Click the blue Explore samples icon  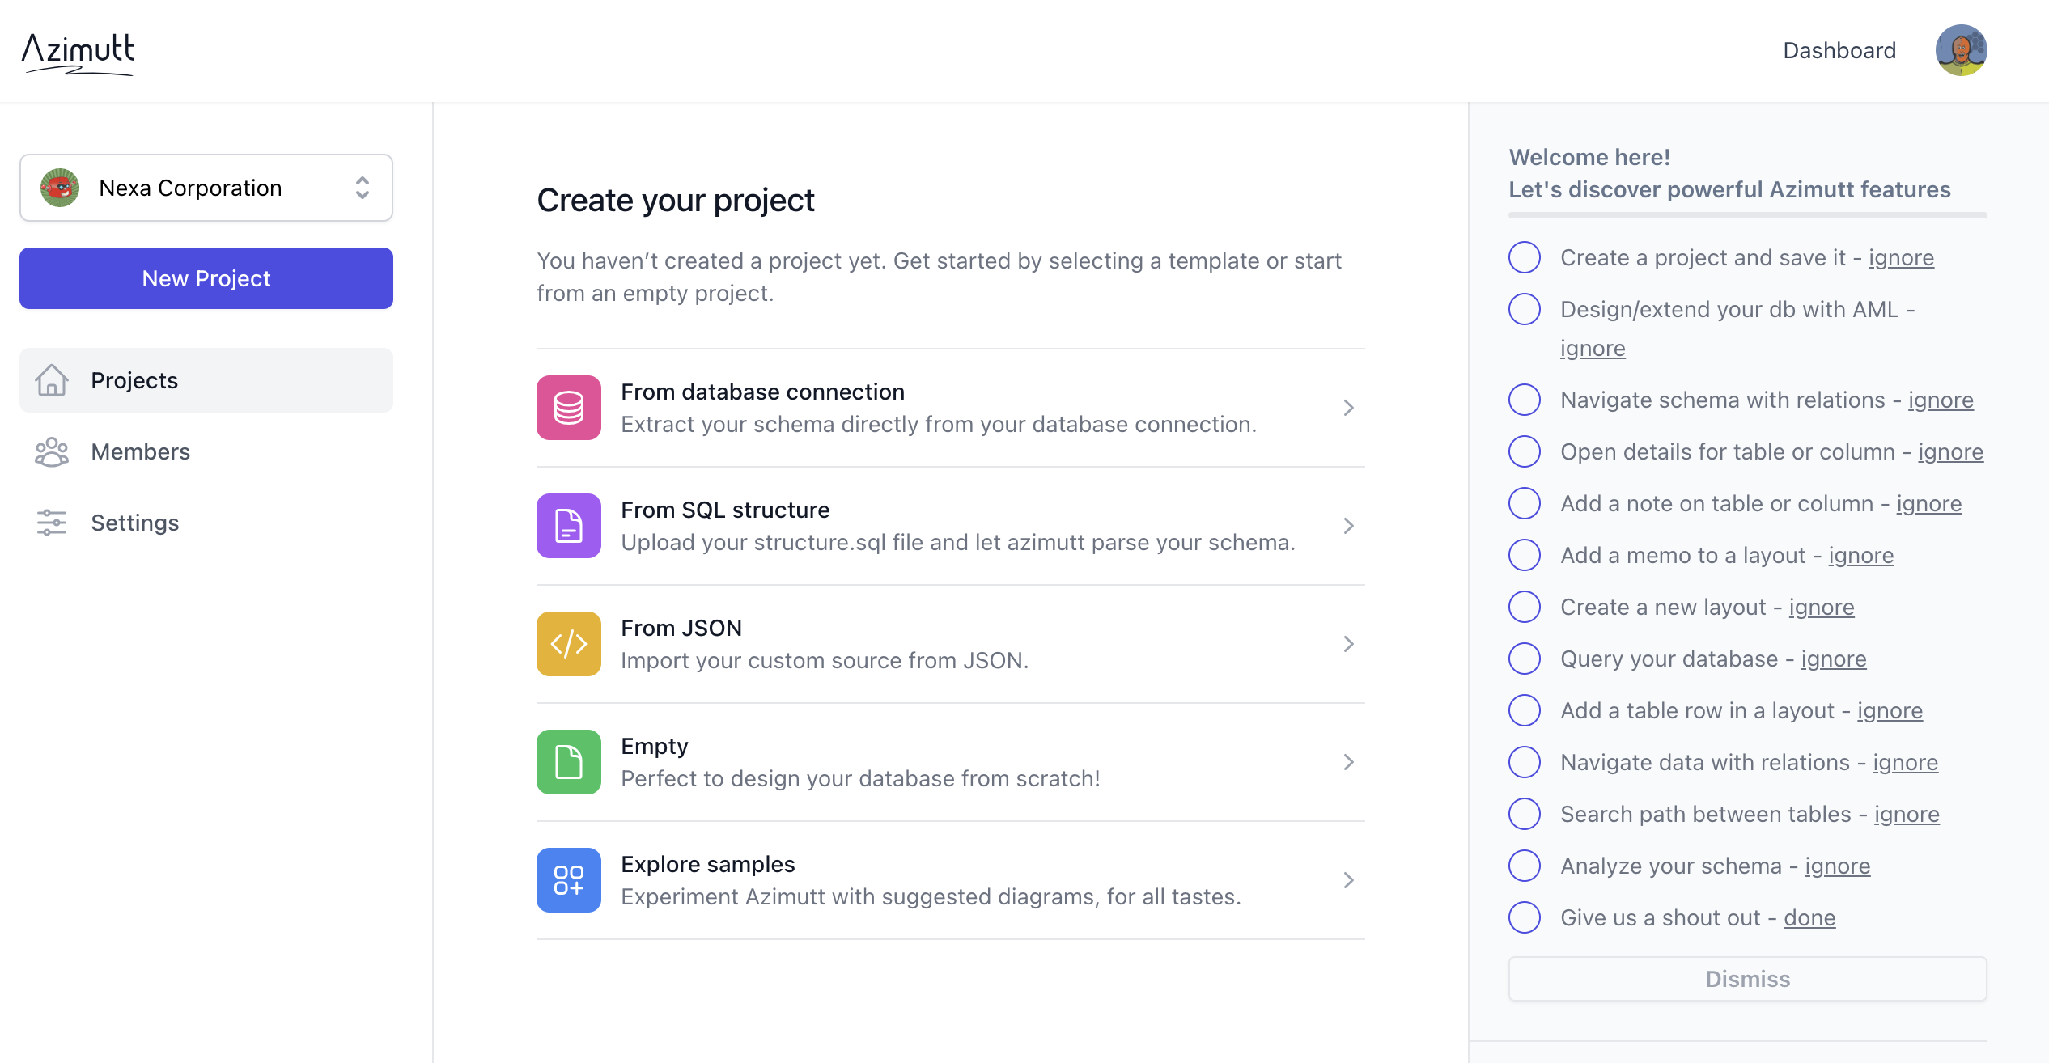tap(569, 880)
